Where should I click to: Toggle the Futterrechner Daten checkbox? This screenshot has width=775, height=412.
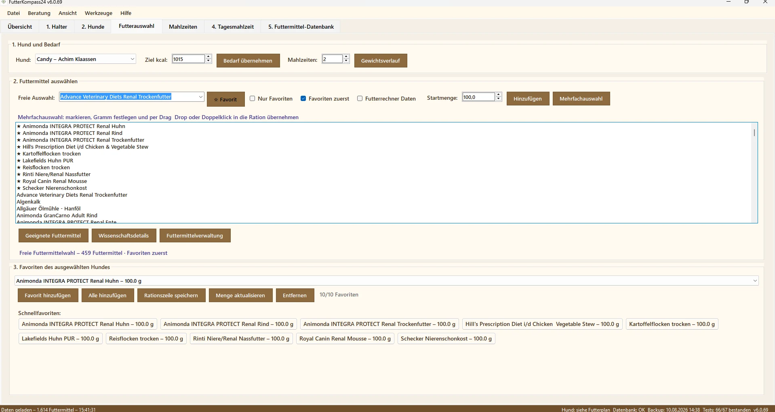(x=360, y=99)
